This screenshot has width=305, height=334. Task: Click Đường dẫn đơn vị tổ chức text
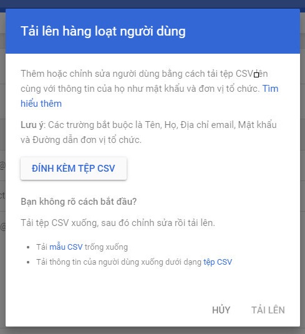(x=87, y=140)
